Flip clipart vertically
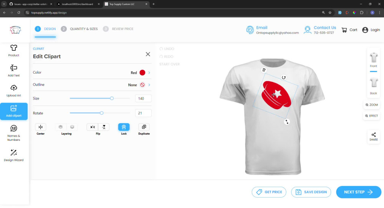The width and height of the screenshot is (384, 208). (104, 127)
